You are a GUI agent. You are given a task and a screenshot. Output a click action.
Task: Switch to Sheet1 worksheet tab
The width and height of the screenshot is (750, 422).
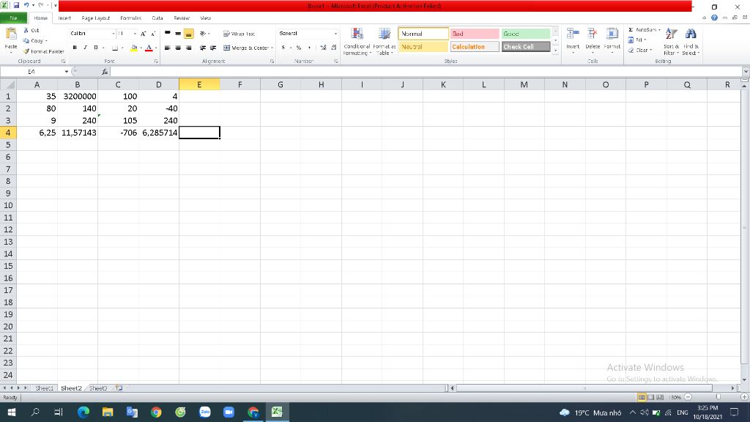(x=45, y=388)
